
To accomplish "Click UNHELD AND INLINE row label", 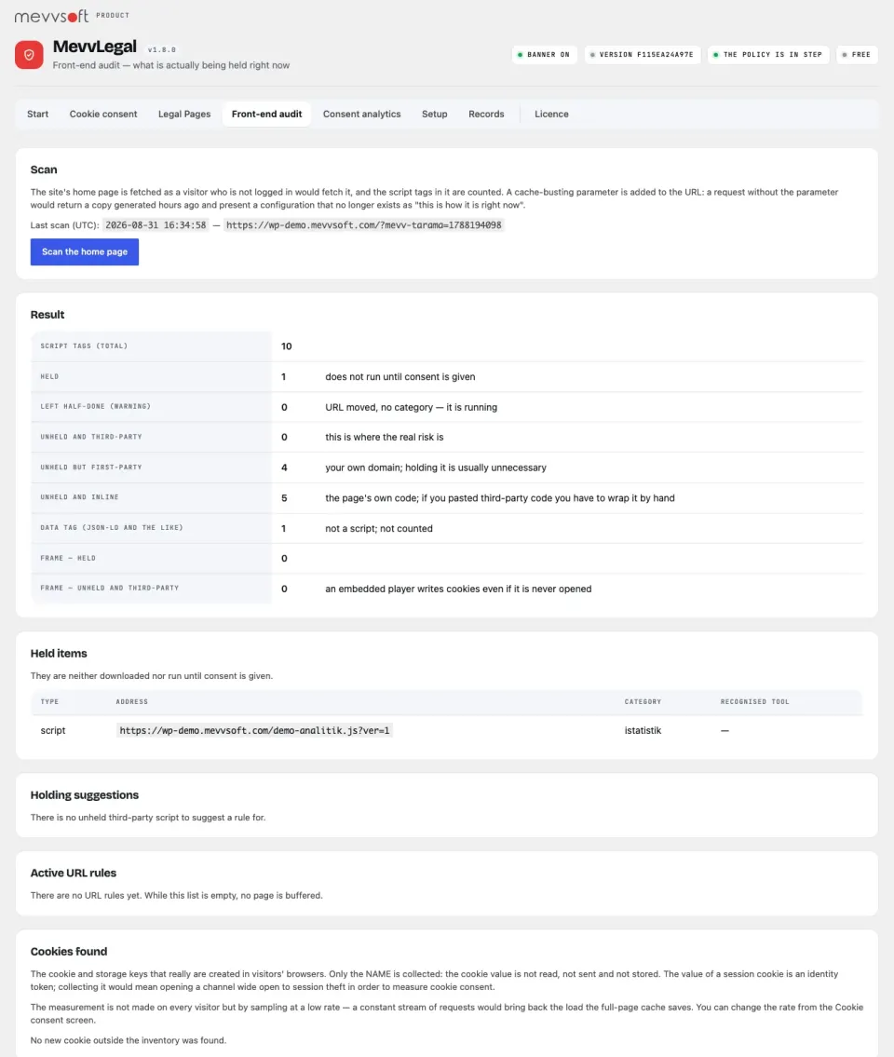I will [x=79, y=496].
